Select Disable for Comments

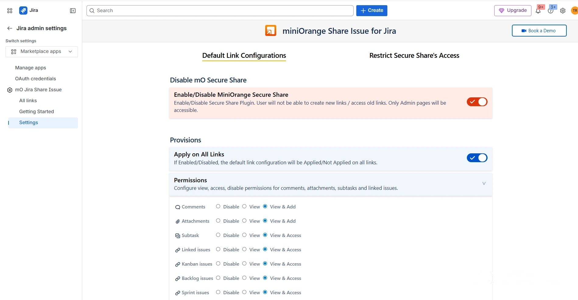click(218, 206)
